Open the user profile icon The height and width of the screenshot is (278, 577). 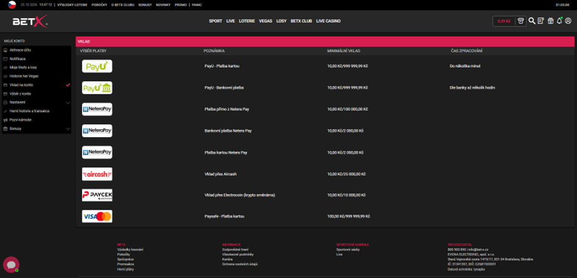[x=568, y=21]
